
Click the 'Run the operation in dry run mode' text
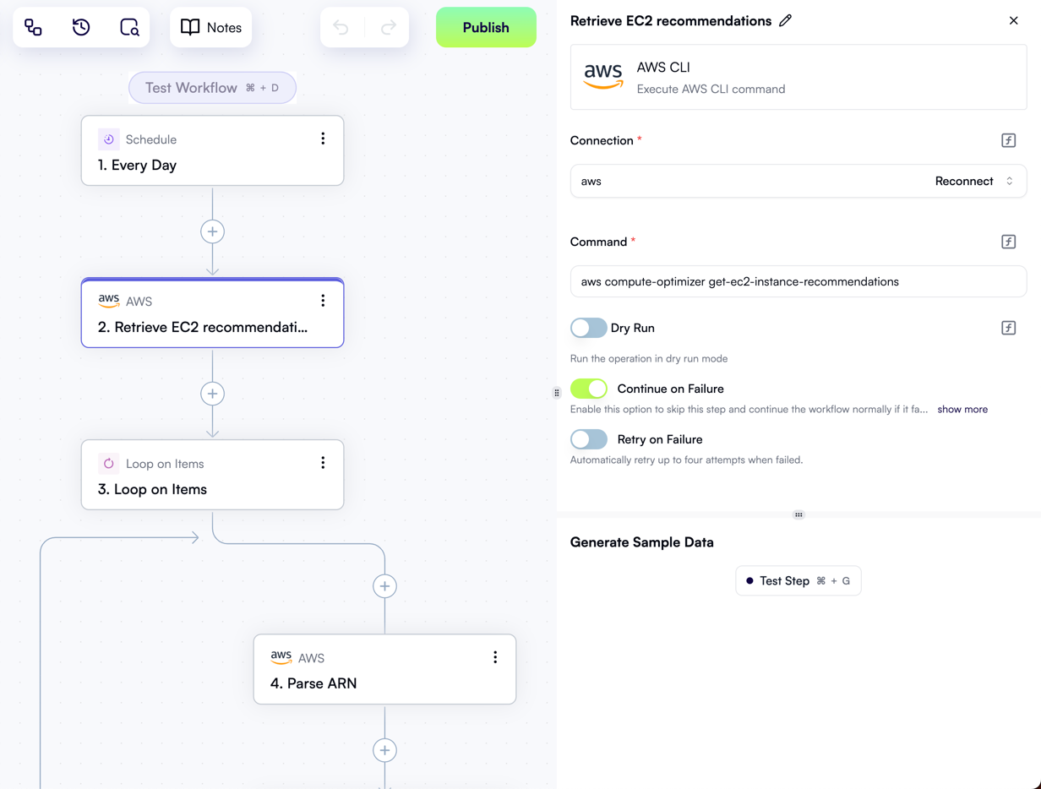click(x=649, y=358)
